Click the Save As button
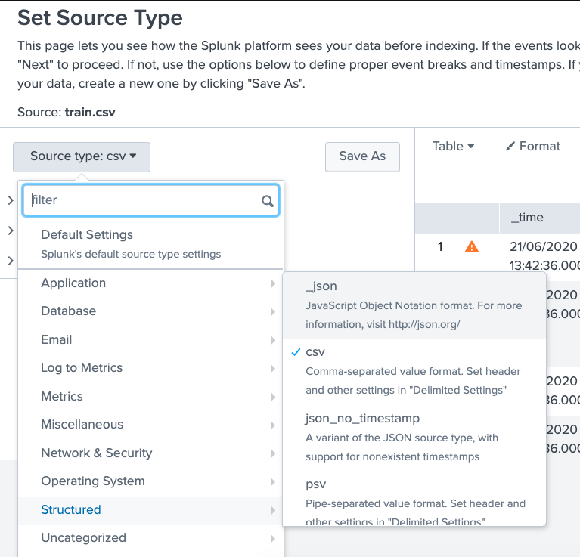This screenshot has height=557, width=580. tap(362, 156)
